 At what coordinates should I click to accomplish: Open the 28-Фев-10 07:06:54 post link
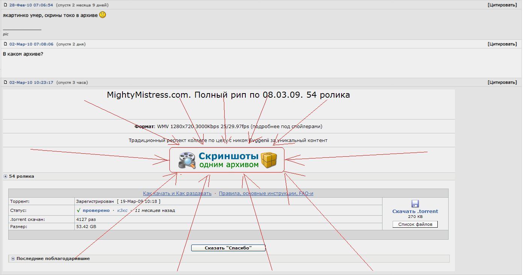31,5
